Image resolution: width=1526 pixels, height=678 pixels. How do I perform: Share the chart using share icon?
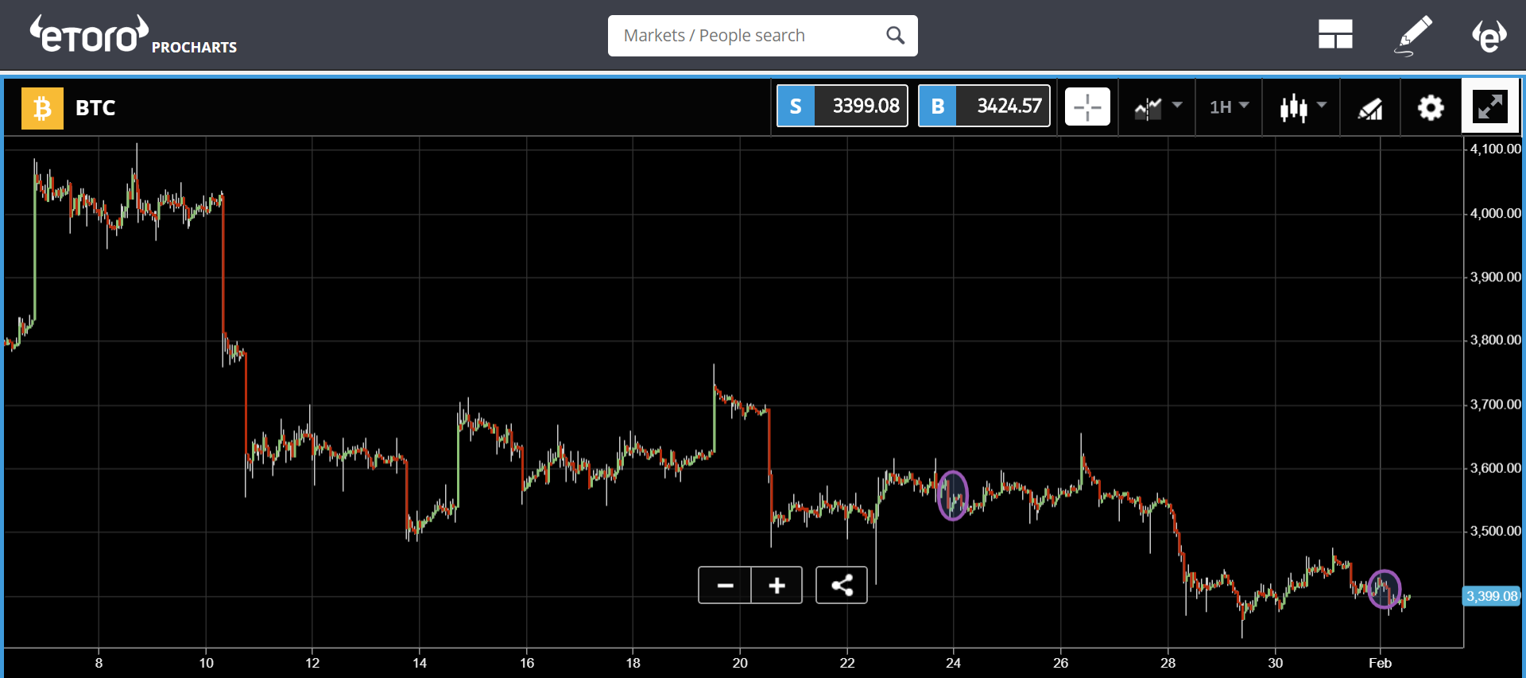pos(842,586)
